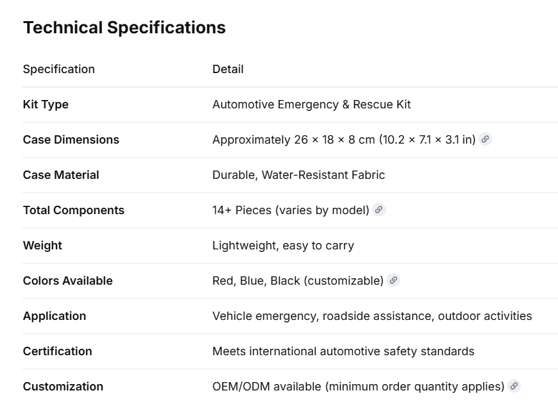Select the Specification column header
558x402 pixels.
(x=59, y=69)
